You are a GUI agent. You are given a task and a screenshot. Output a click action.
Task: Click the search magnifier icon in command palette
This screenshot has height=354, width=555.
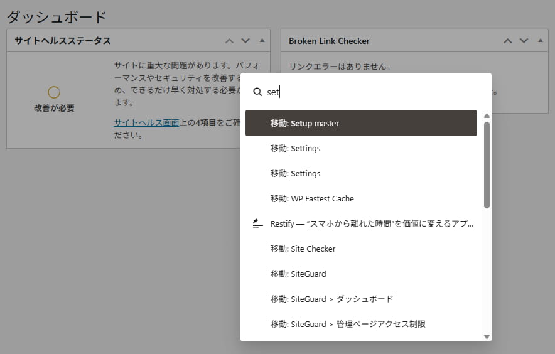pyautogui.click(x=257, y=92)
